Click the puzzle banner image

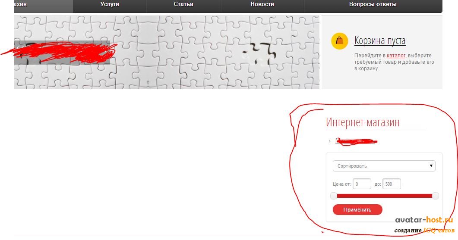pos(167,53)
